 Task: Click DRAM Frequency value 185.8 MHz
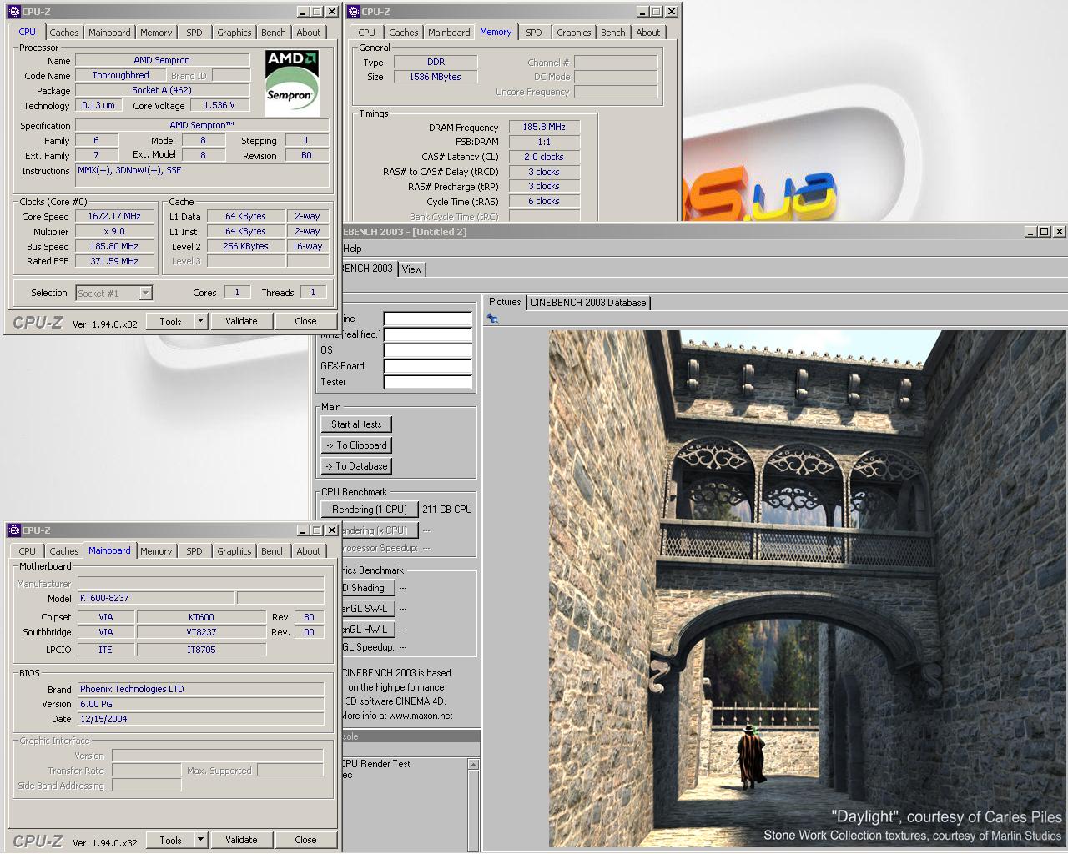(544, 127)
